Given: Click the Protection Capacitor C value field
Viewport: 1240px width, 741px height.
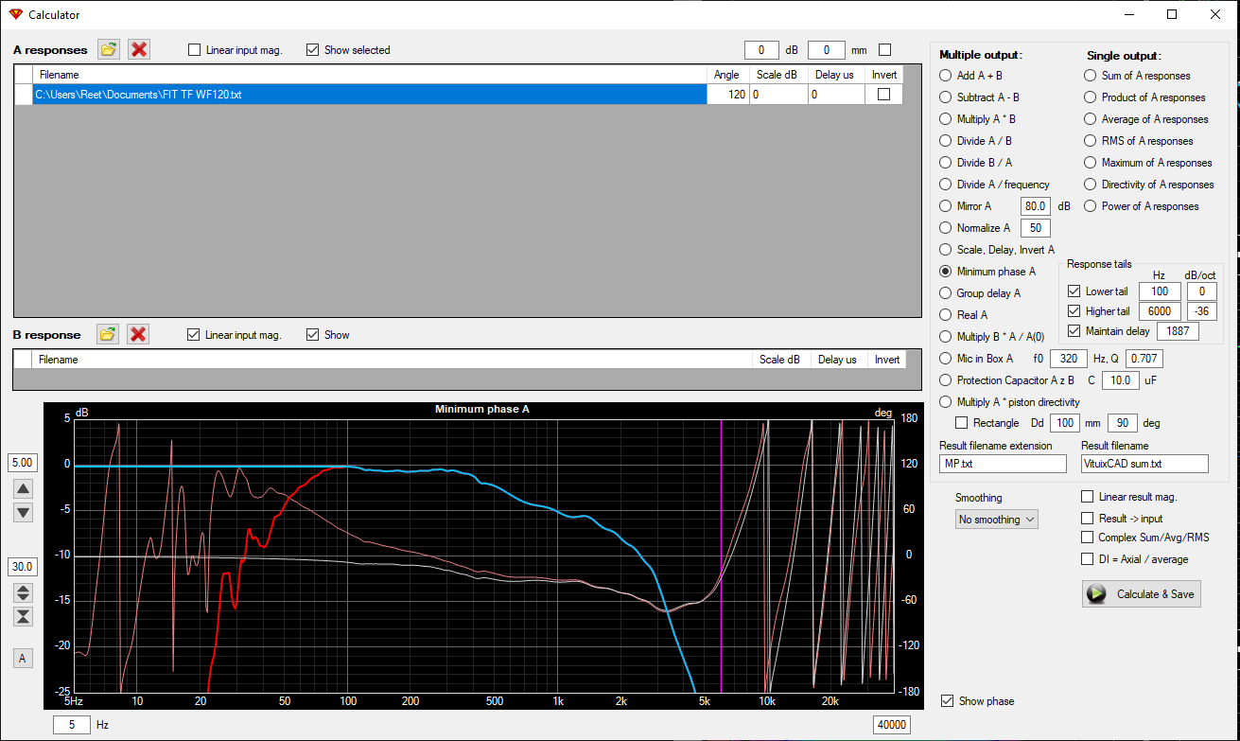Looking at the screenshot, I should [1121, 380].
